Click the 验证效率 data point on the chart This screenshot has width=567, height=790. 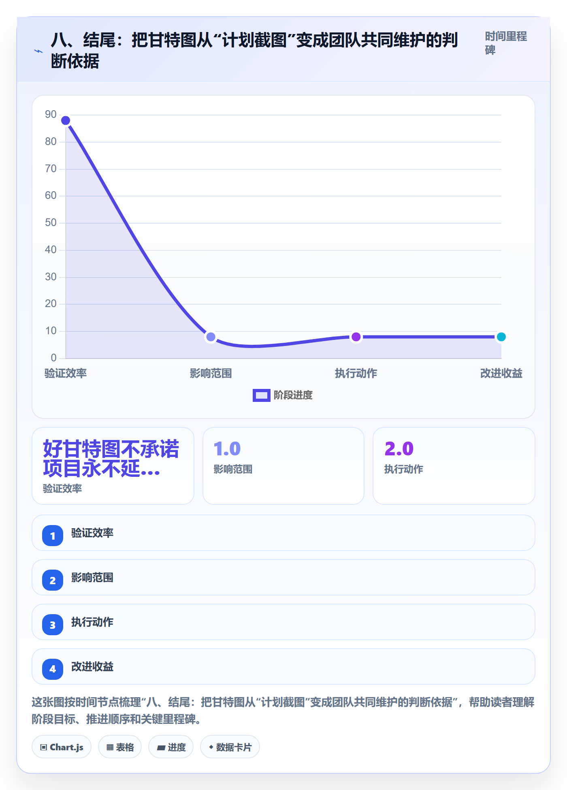pyautogui.click(x=66, y=120)
